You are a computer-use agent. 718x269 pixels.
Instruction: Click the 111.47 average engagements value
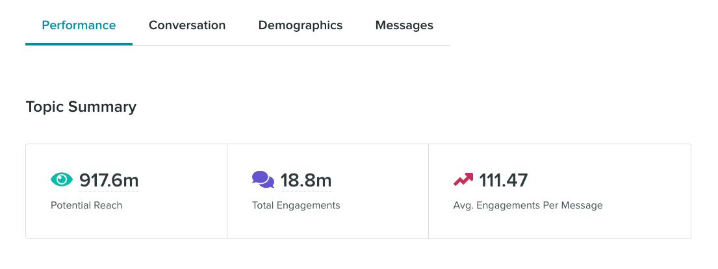503,180
